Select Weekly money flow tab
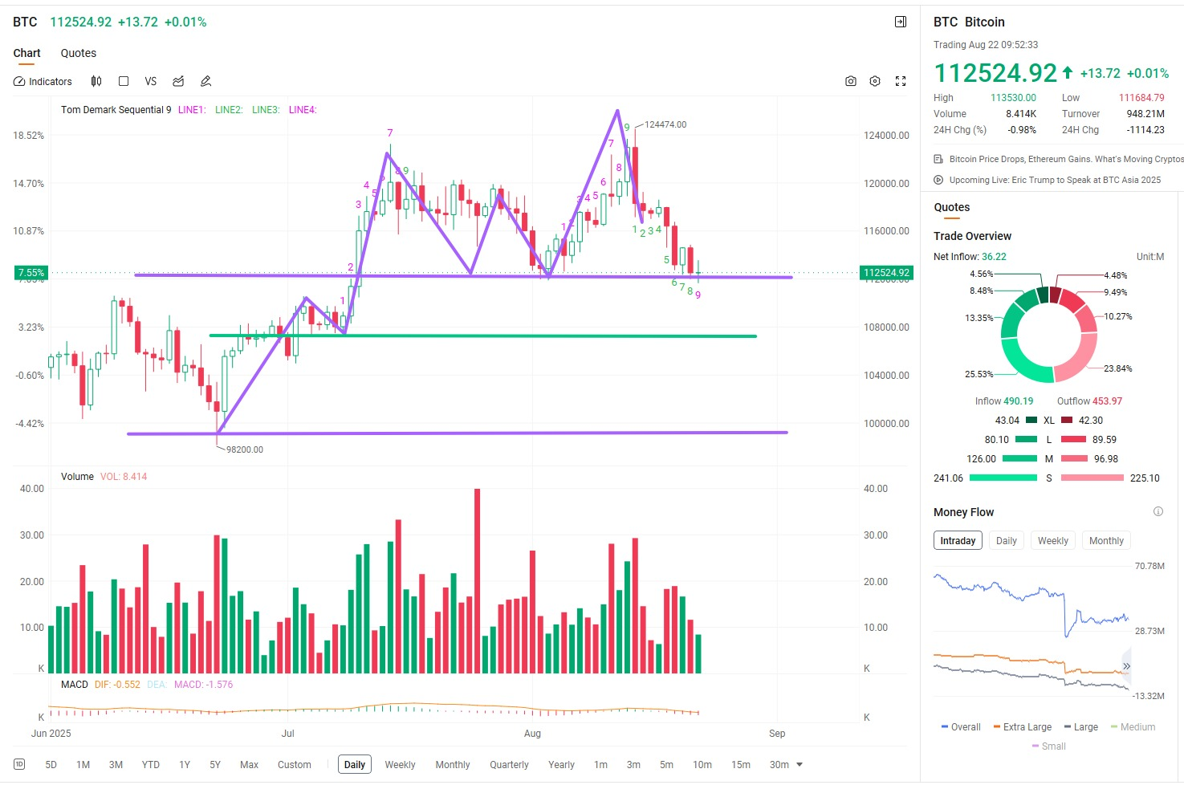 pos(1052,541)
